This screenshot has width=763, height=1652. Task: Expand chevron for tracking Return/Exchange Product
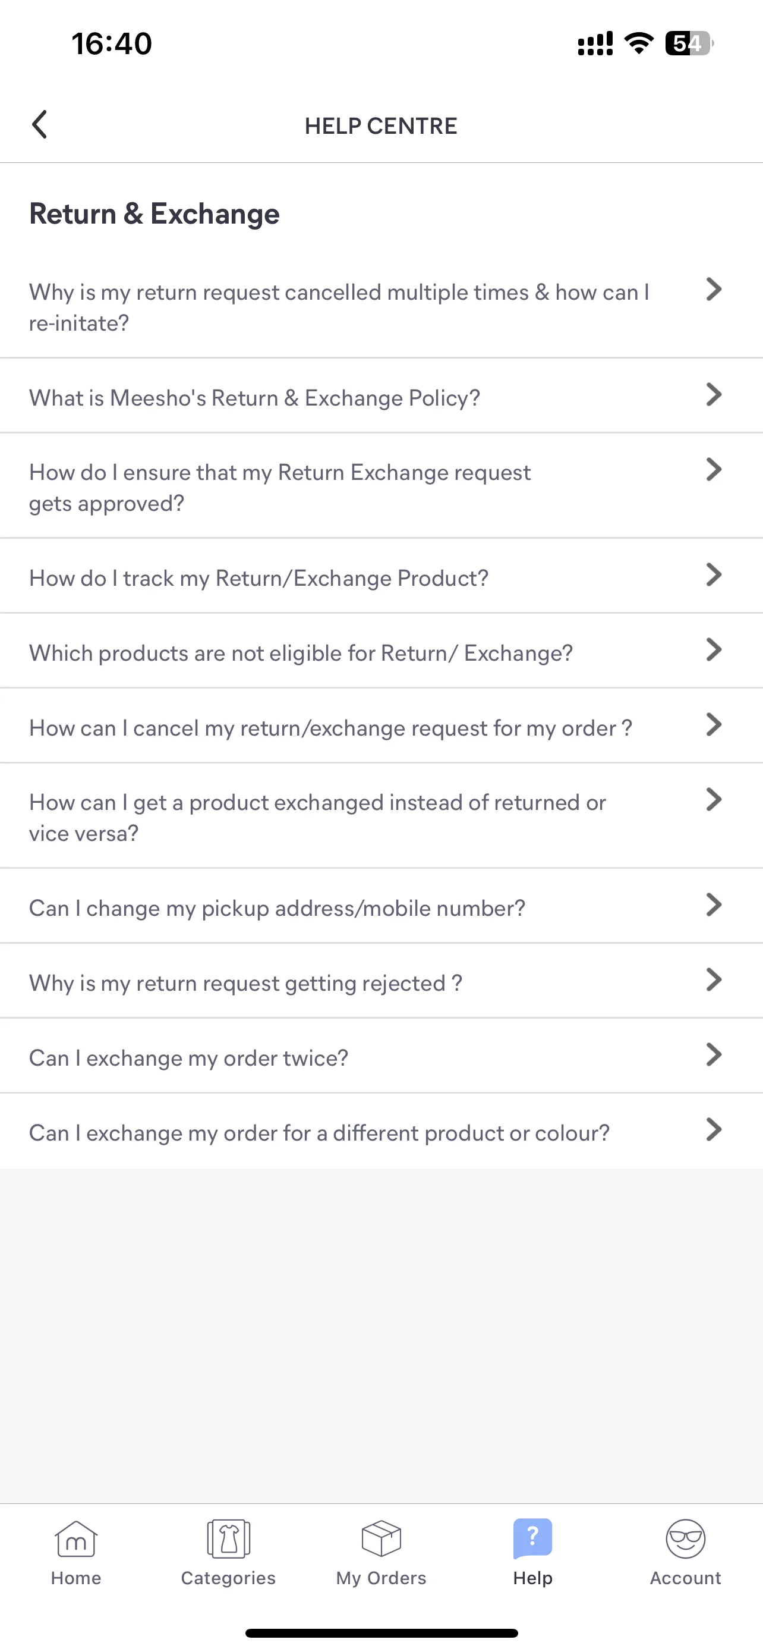coord(714,575)
